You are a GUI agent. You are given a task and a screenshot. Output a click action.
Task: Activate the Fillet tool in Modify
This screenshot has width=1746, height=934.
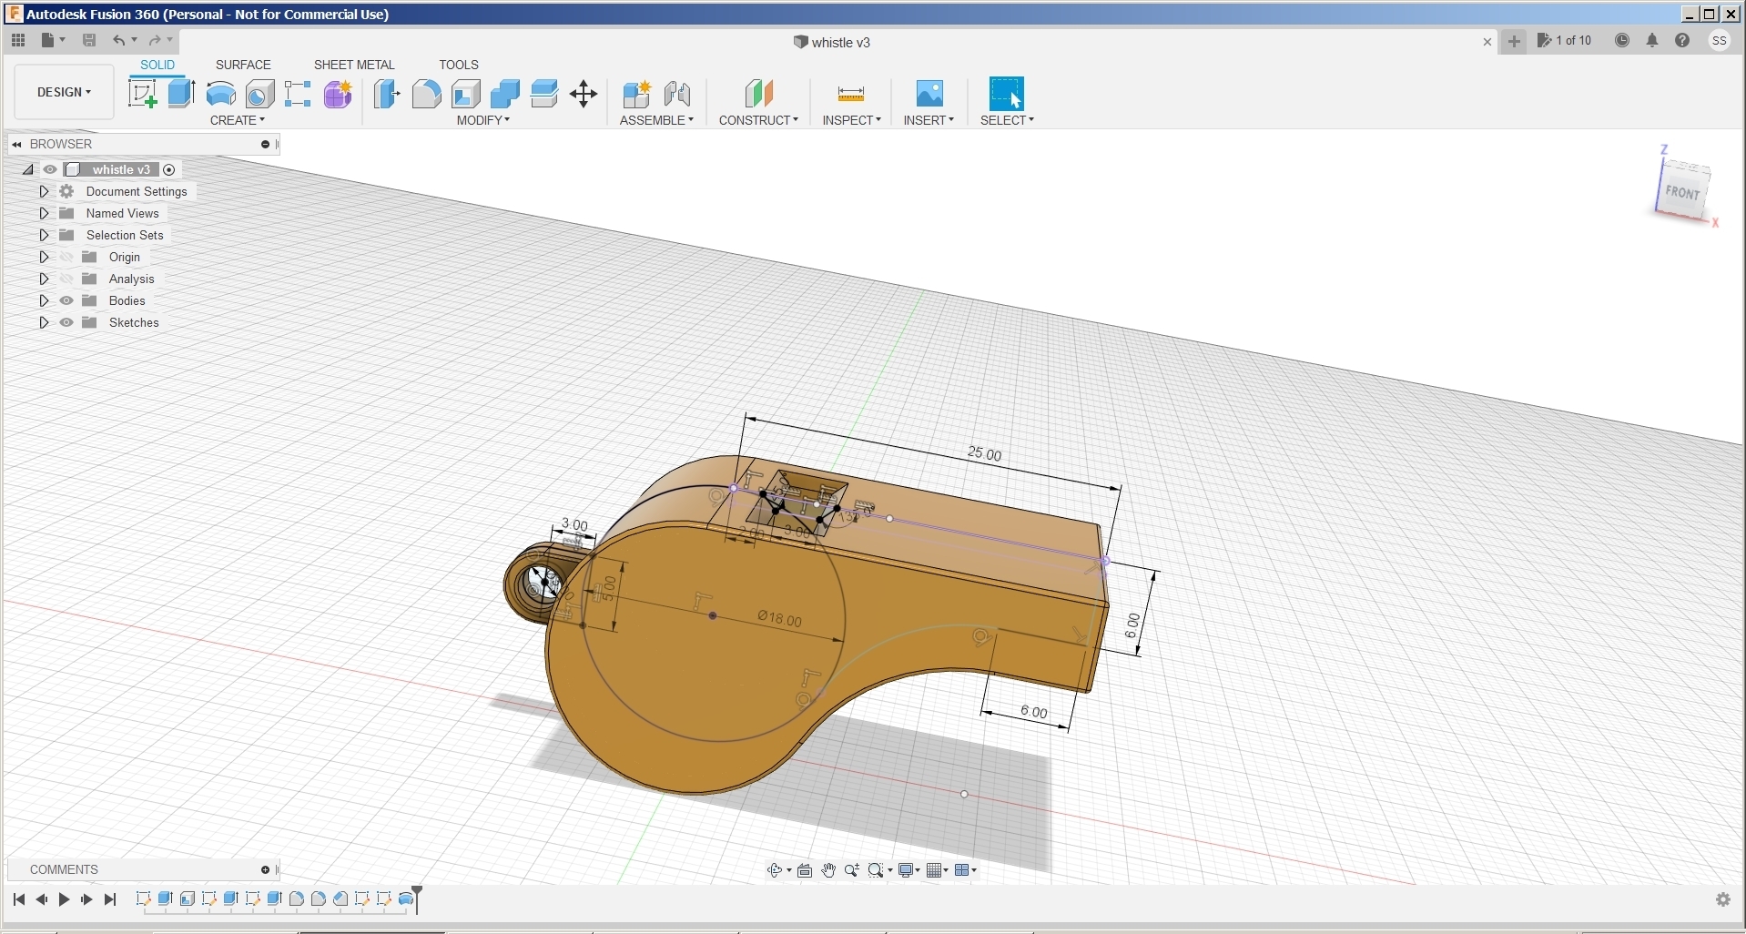pos(426,94)
